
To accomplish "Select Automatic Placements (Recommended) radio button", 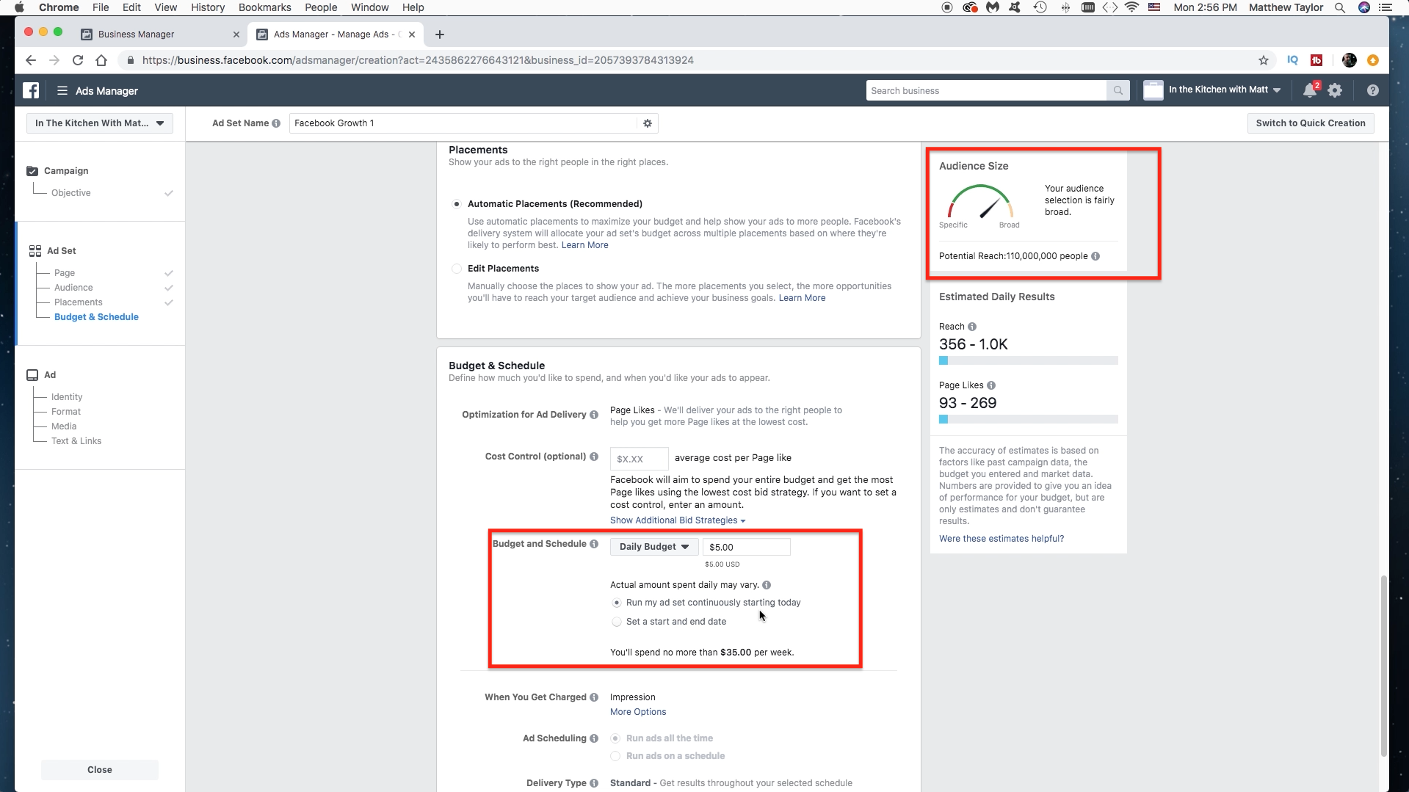I will 457,204.
